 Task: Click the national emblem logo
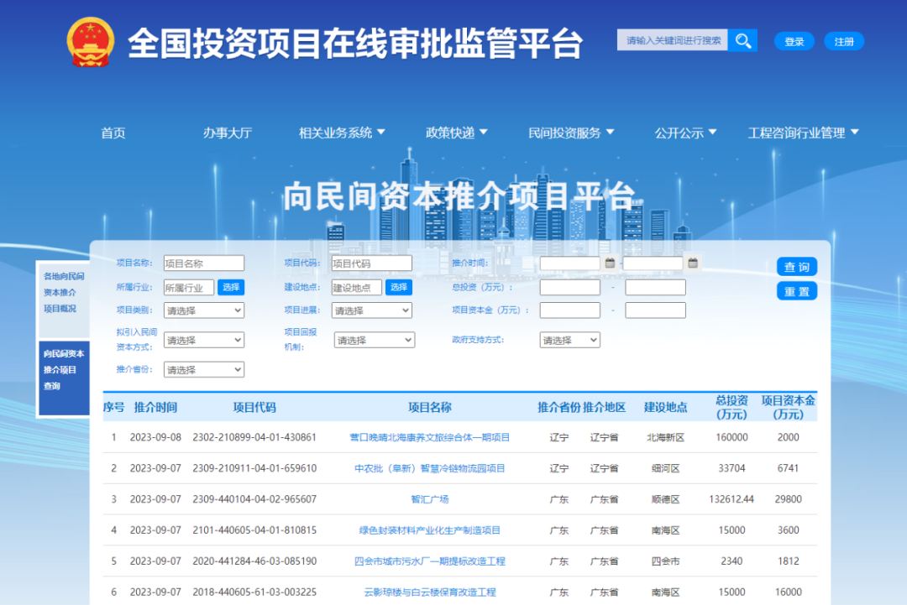click(90, 42)
